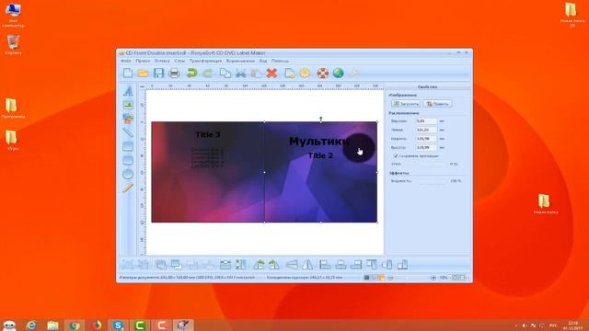
Task: Open the Трансформация menu
Action: coord(205,61)
